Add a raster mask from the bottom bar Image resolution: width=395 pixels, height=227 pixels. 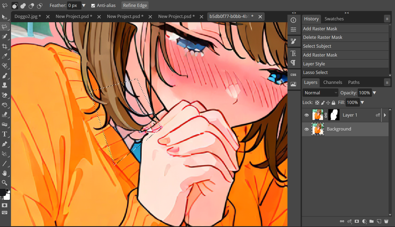[x=357, y=221]
